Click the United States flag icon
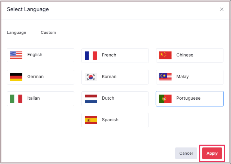This screenshot has width=231, height=164. click(16, 55)
